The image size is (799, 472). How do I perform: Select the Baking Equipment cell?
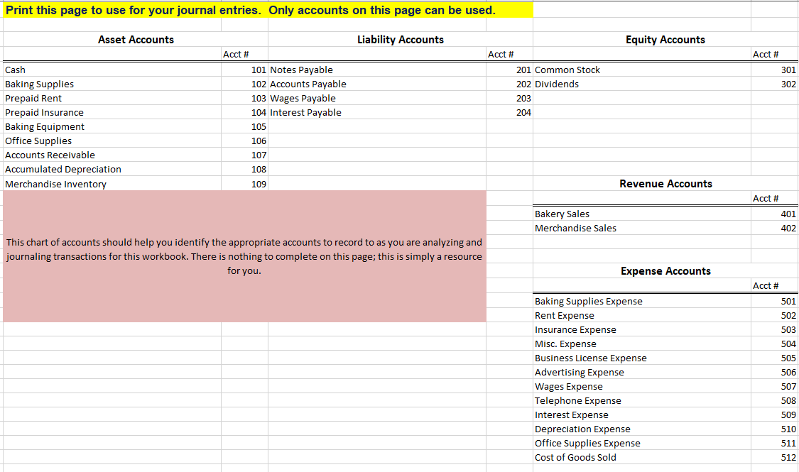click(112, 127)
